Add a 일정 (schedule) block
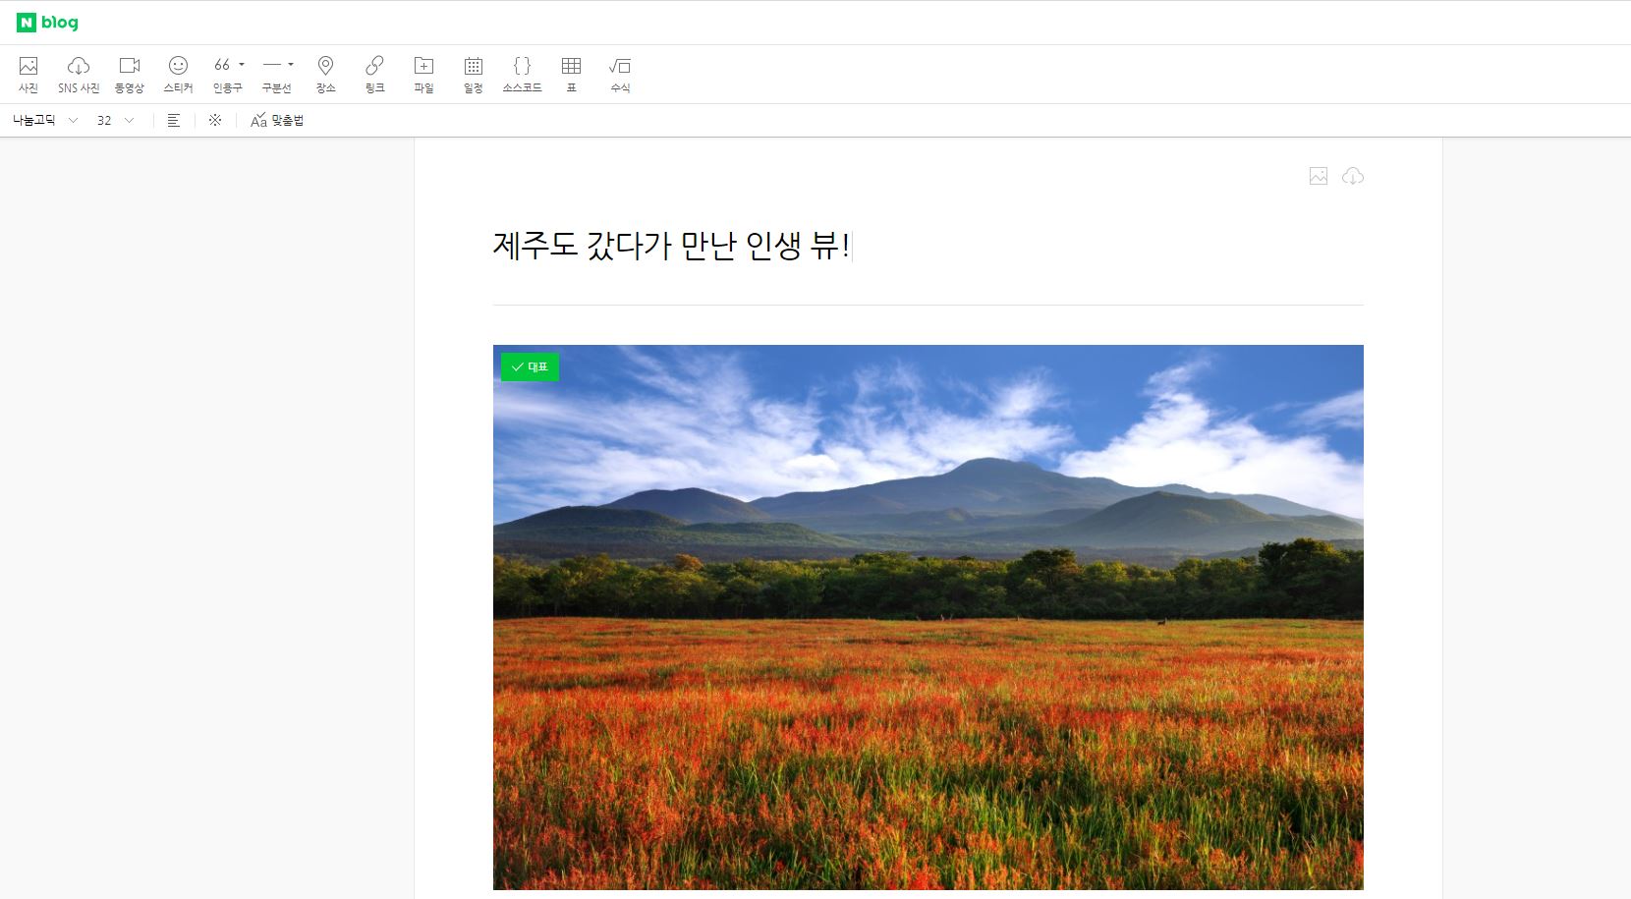The image size is (1631, 899). pos(473,74)
